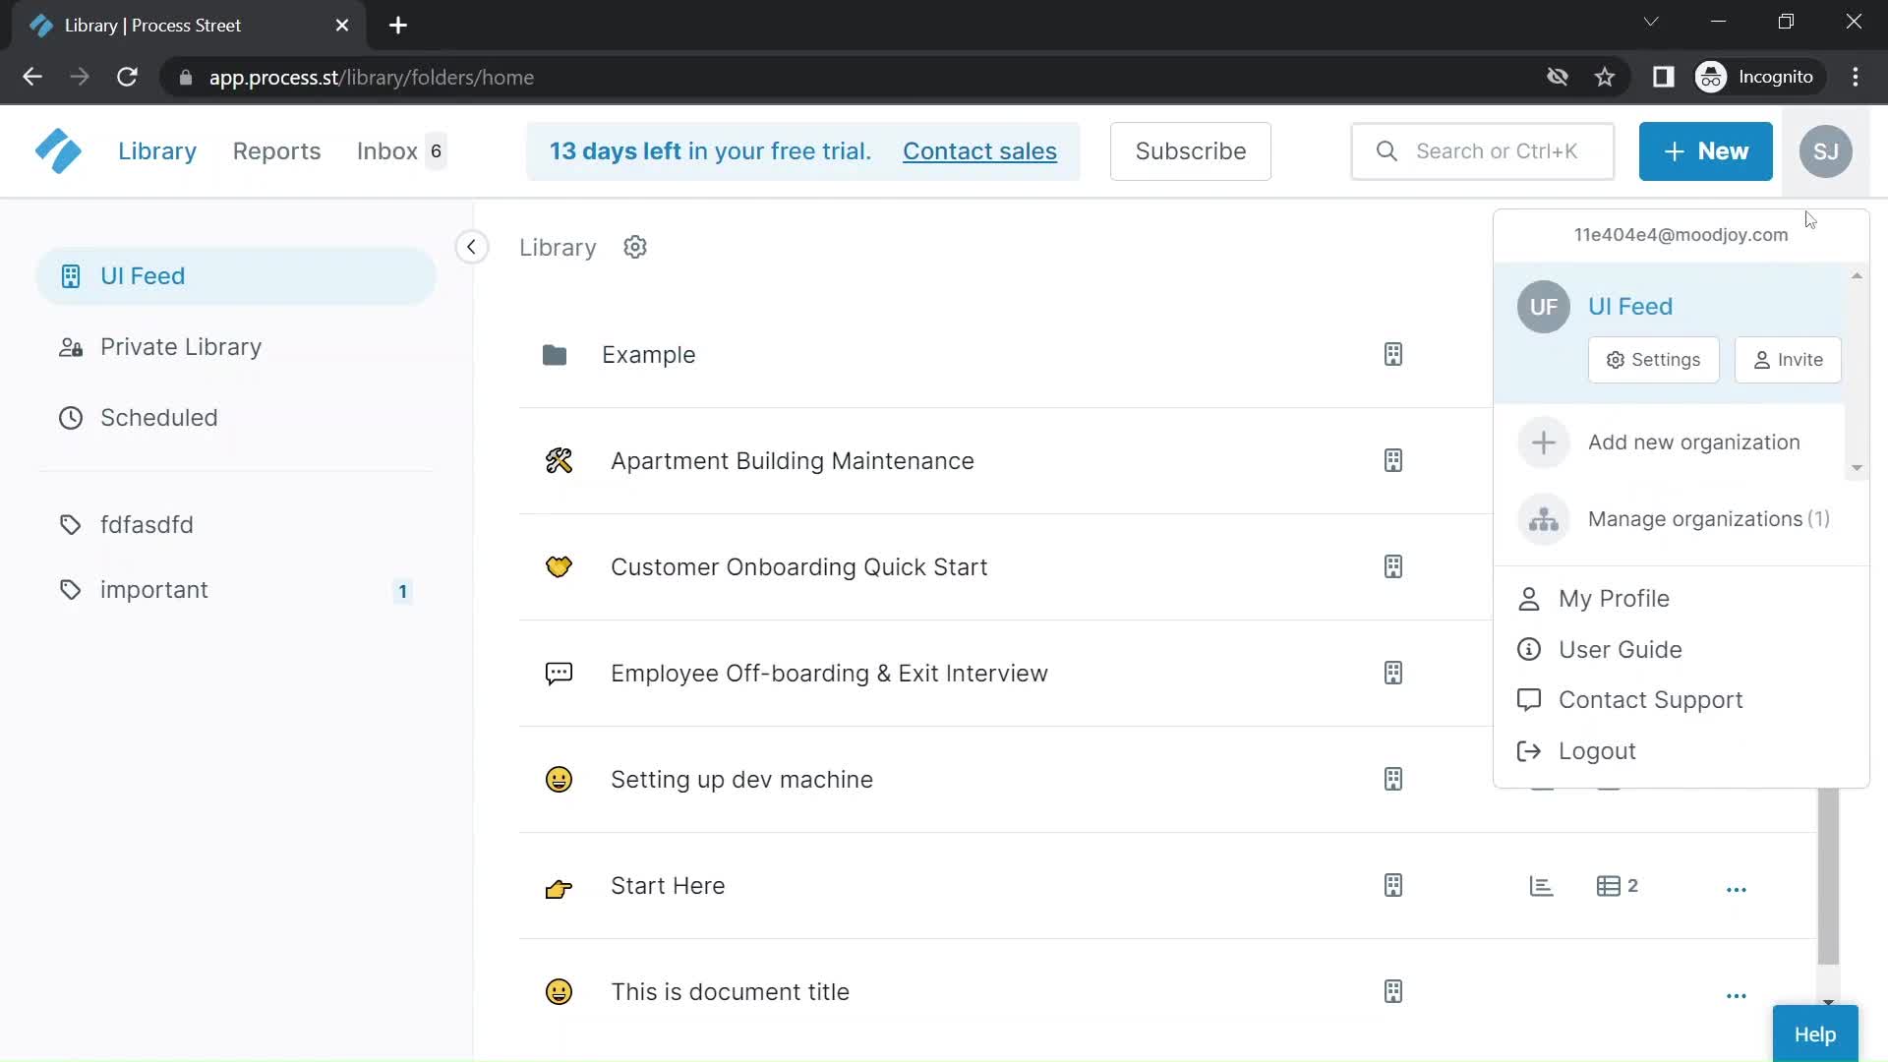Follow the Contact sales link
The width and height of the screenshot is (1888, 1062).
click(979, 151)
